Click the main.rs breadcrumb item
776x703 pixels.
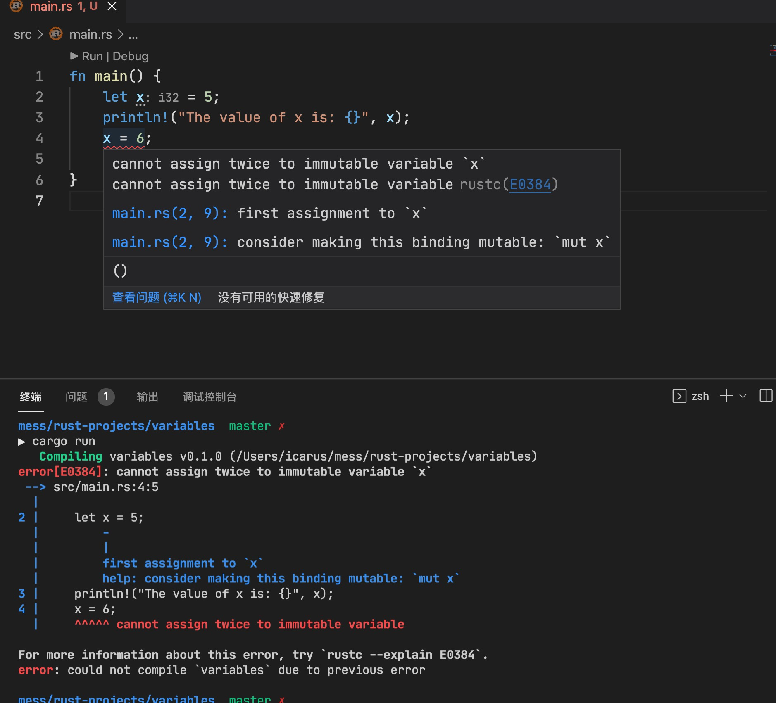[90, 35]
